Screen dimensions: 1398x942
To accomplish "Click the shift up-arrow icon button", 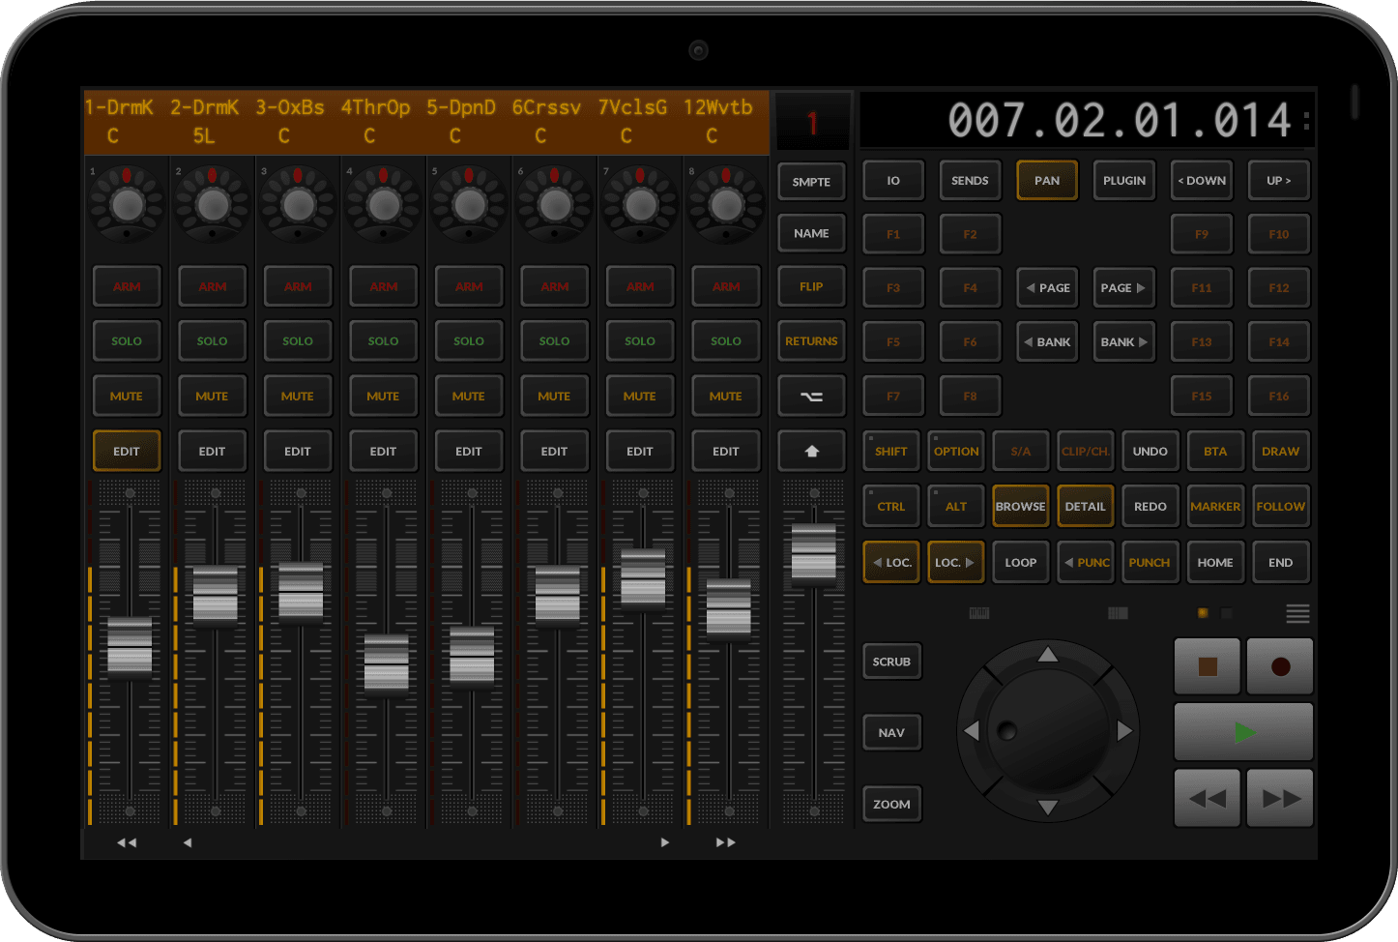I will pyautogui.click(x=811, y=451).
